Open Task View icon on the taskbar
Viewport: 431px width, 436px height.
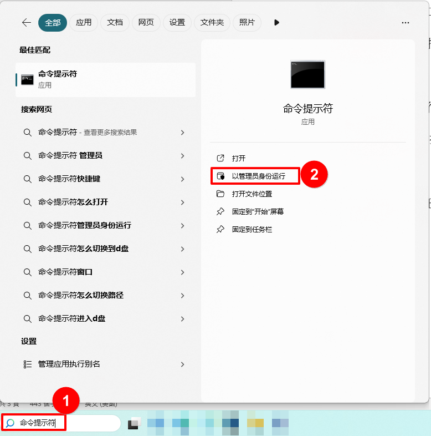click(x=134, y=424)
